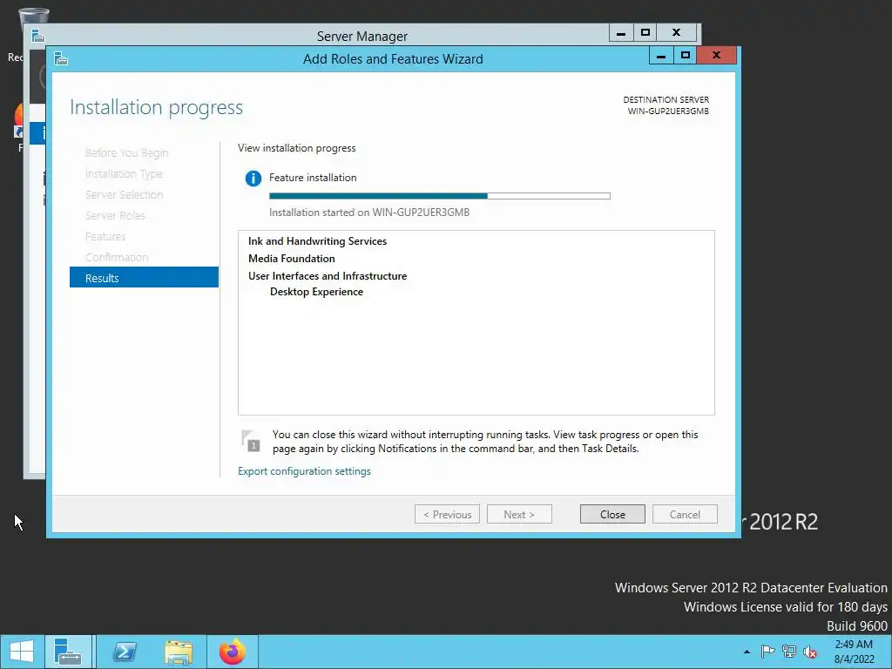
Task: Minimize the Add Roles and Features Wizard
Action: [x=661, y=55]
